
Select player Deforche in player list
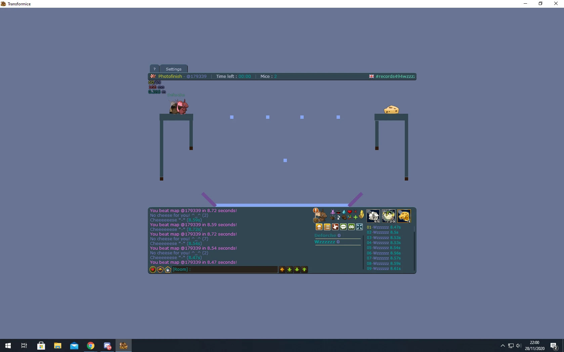(328, 236)
